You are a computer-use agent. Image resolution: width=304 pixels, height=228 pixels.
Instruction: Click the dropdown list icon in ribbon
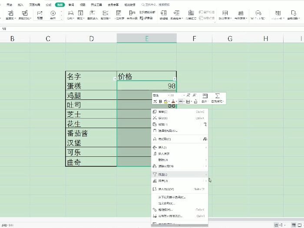pos(119,13)
